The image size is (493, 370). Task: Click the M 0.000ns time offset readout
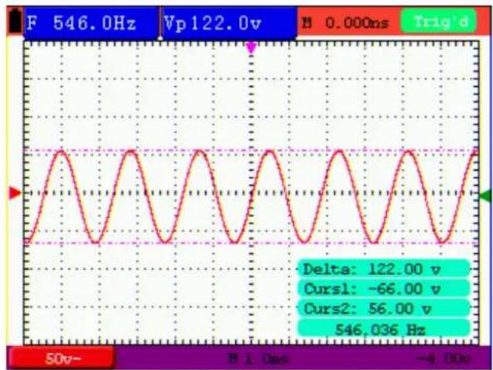tap(347, 22)
